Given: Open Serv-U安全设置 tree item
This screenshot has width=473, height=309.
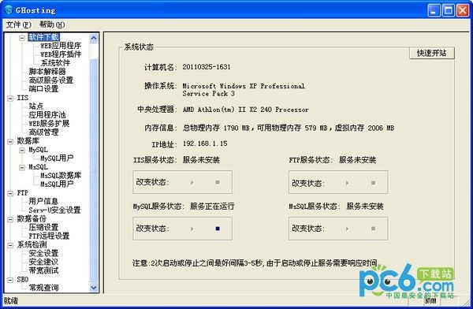Looking at the screenshot, I should coord(54,210).
